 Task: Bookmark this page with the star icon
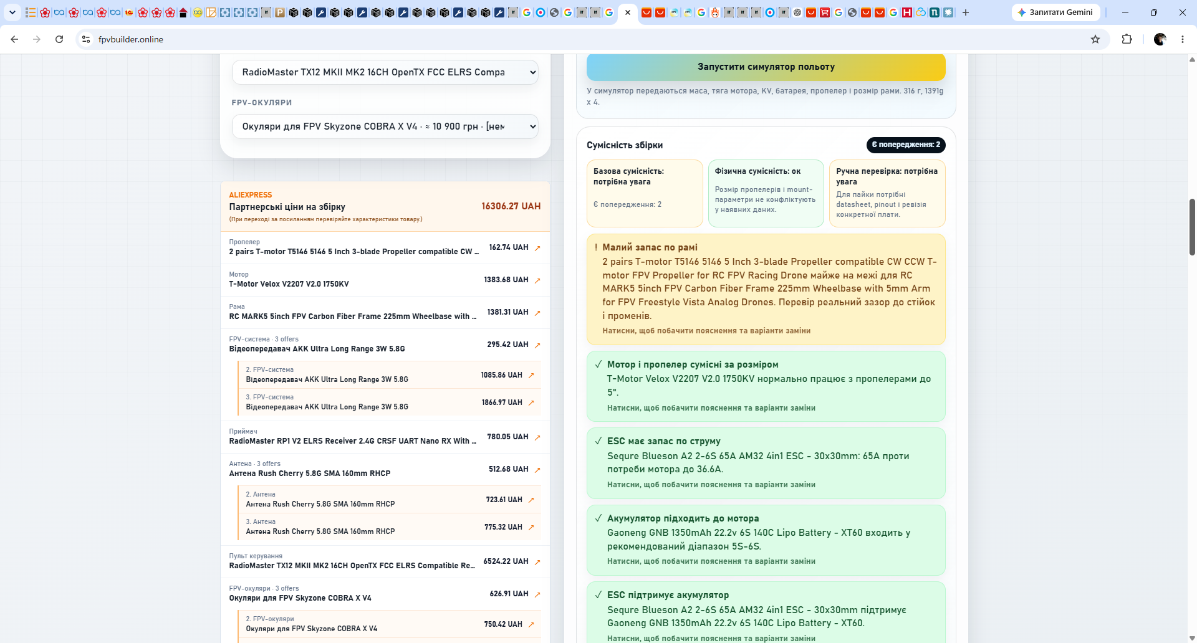(1095, 39)
